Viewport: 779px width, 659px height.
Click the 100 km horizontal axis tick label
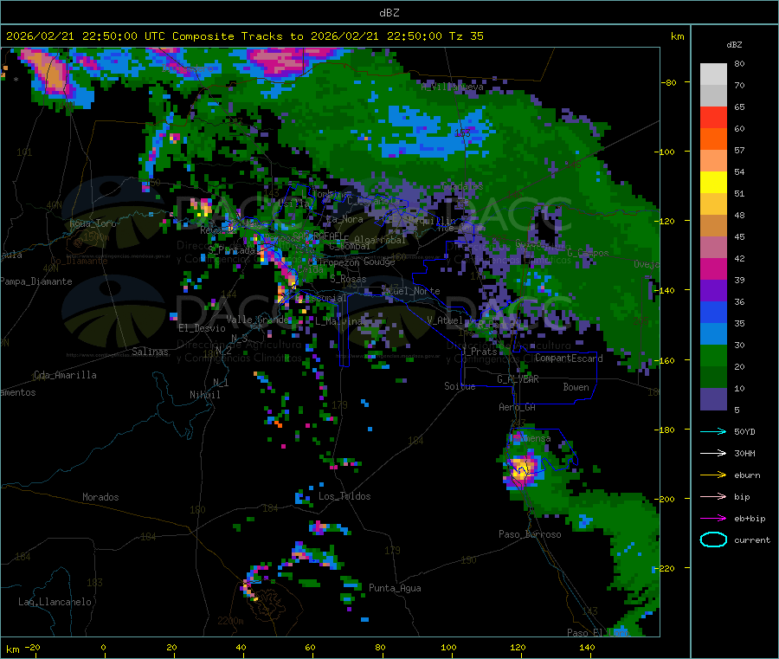pyautogui.click(x=448, y=647)
